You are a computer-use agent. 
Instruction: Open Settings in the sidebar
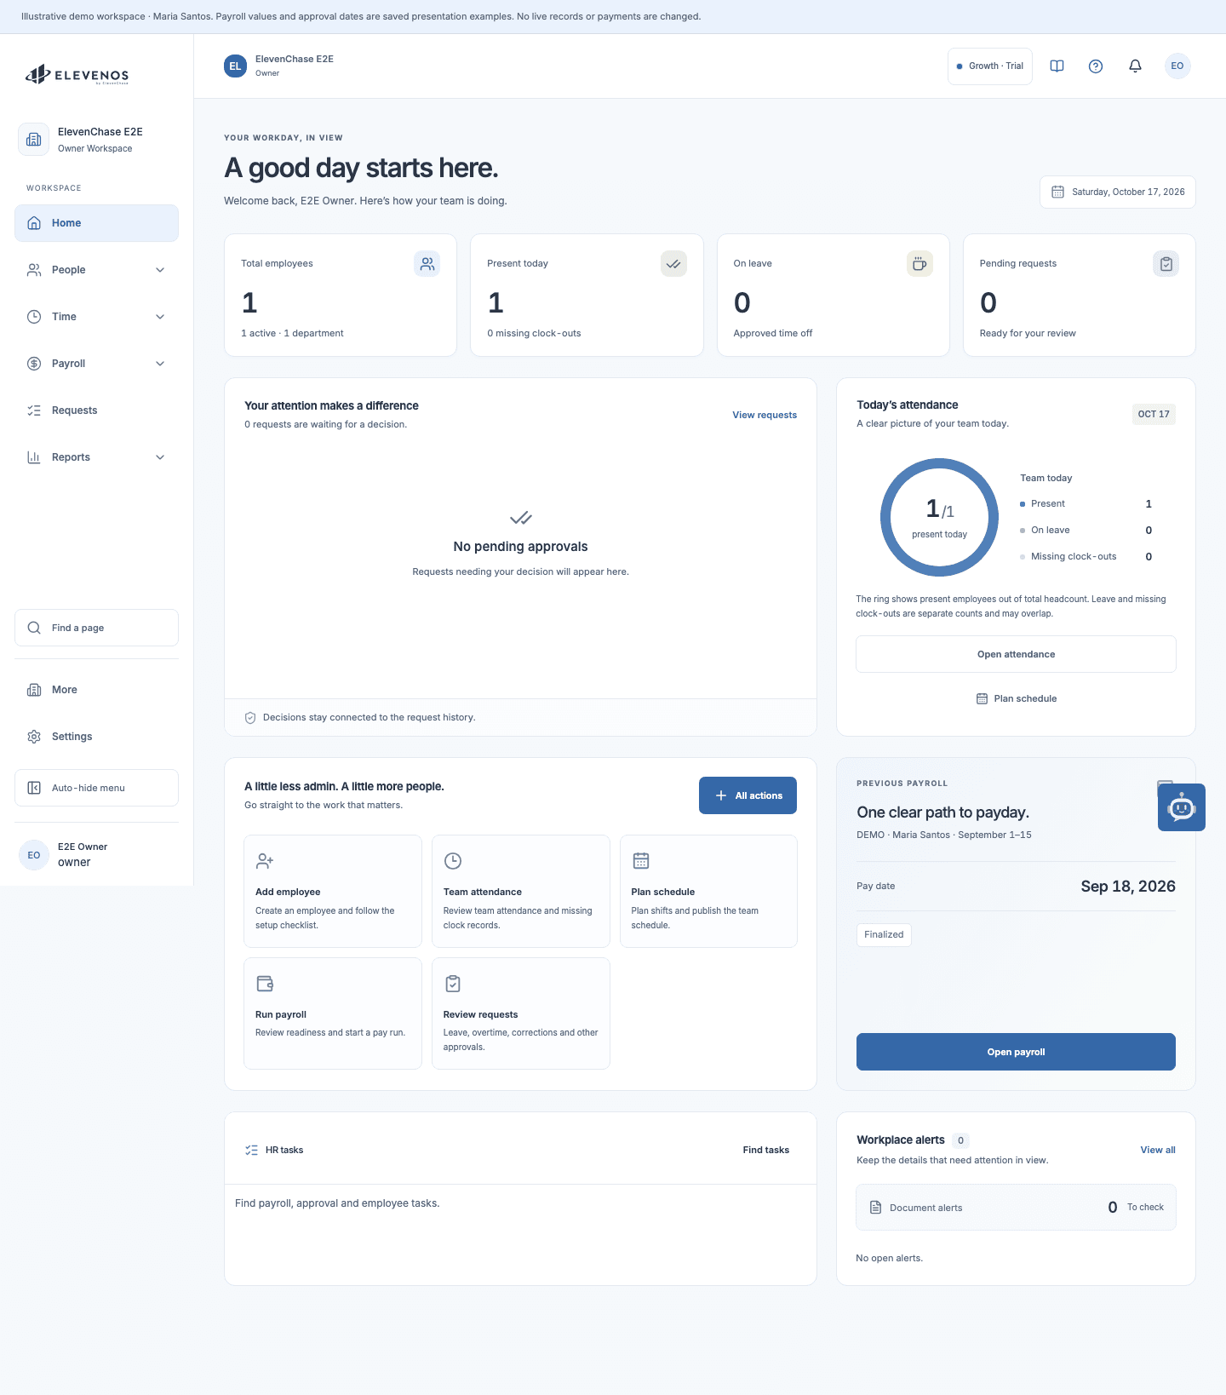pos(96,737)
